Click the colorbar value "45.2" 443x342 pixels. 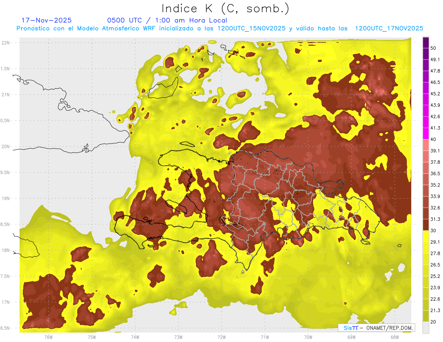click(435, 94)
